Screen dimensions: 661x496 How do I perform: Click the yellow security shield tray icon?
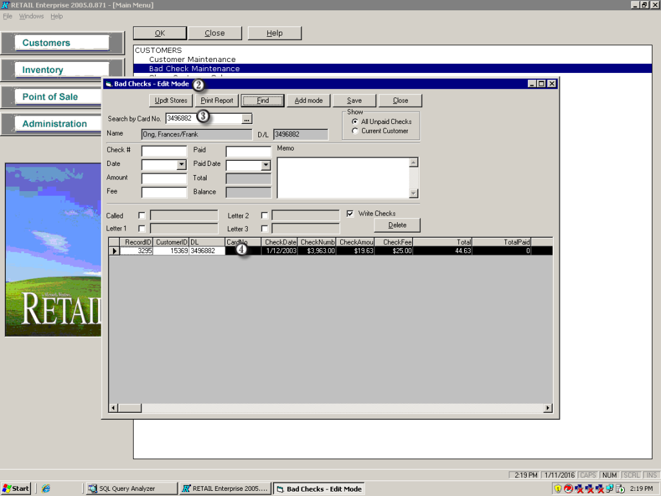click(x=558, y=488)
